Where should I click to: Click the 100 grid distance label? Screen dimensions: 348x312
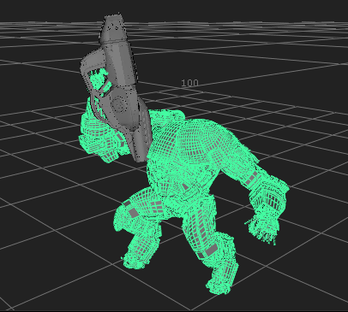click(x=189, y=83)
